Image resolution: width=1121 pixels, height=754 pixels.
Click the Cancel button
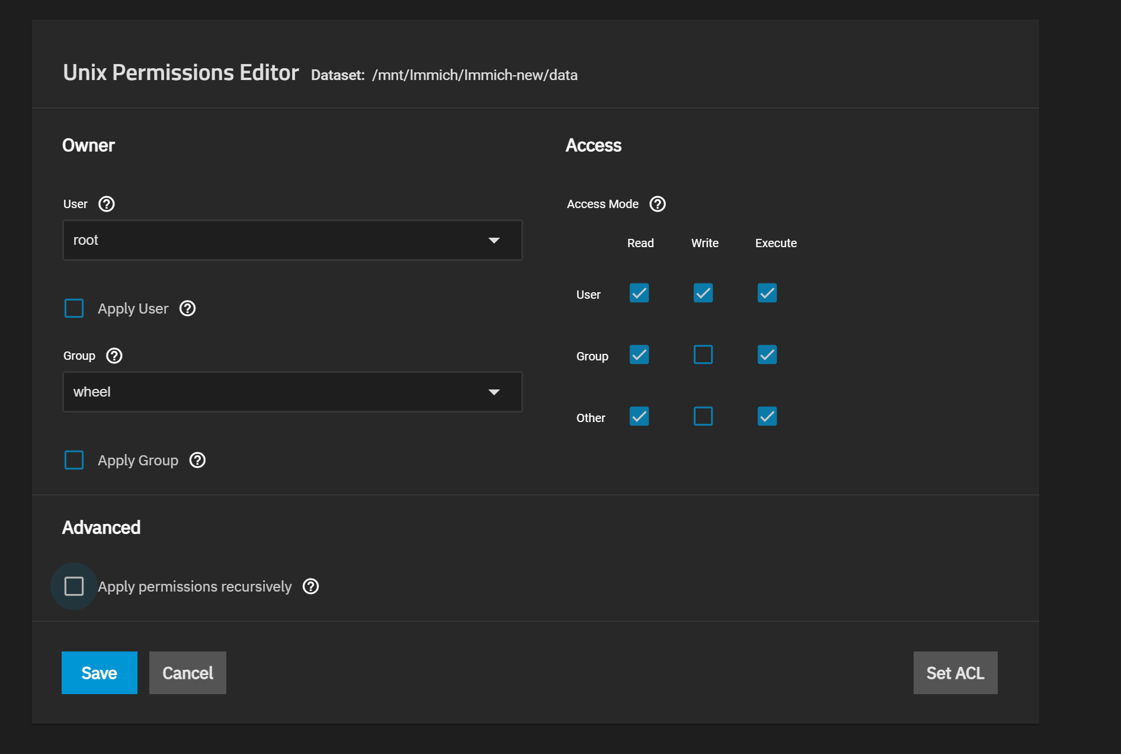click(188, 673)
